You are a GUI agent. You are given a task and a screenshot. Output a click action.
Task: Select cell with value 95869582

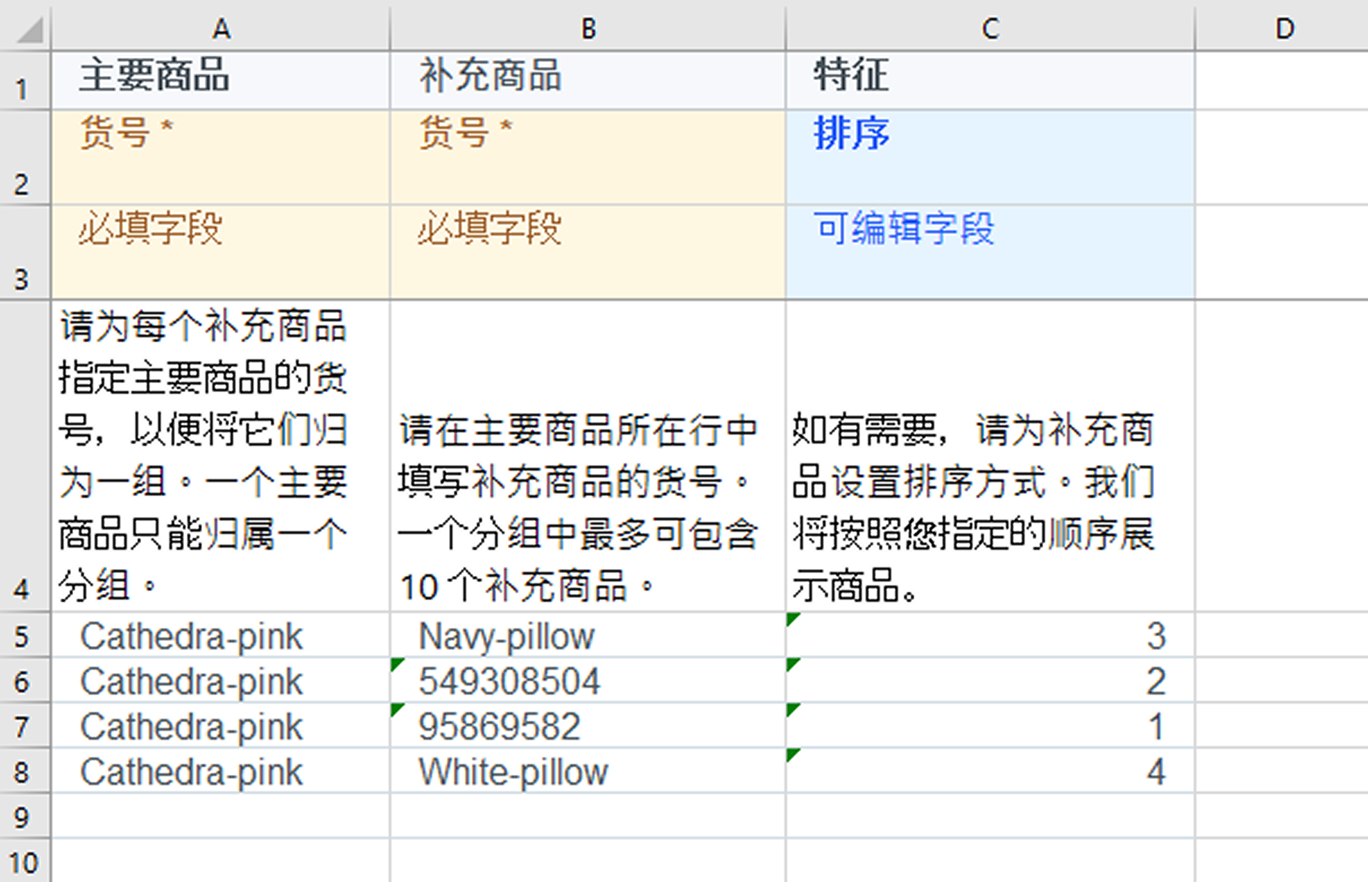499,726
